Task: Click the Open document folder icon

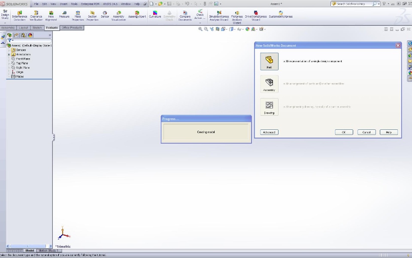Action: click(160, 4)
